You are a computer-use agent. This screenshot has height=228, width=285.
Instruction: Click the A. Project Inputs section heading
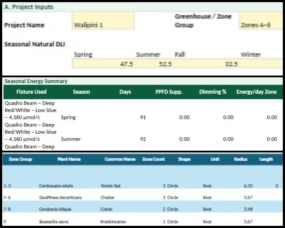tap(29, 7)
